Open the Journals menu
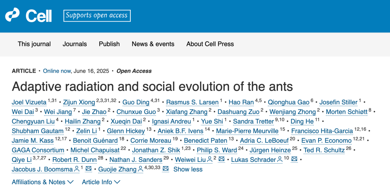The width and height of the screenshot is (390, 190). [75, 44]
